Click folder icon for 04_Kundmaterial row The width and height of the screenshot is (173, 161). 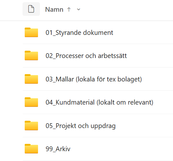(31, 102)
